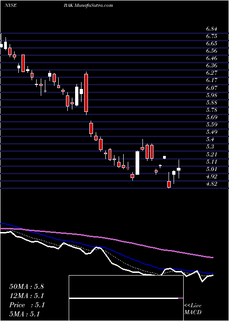Click the 5.98 price axis label
Viewport: 229px width, 321px height.
pos(212,95)
